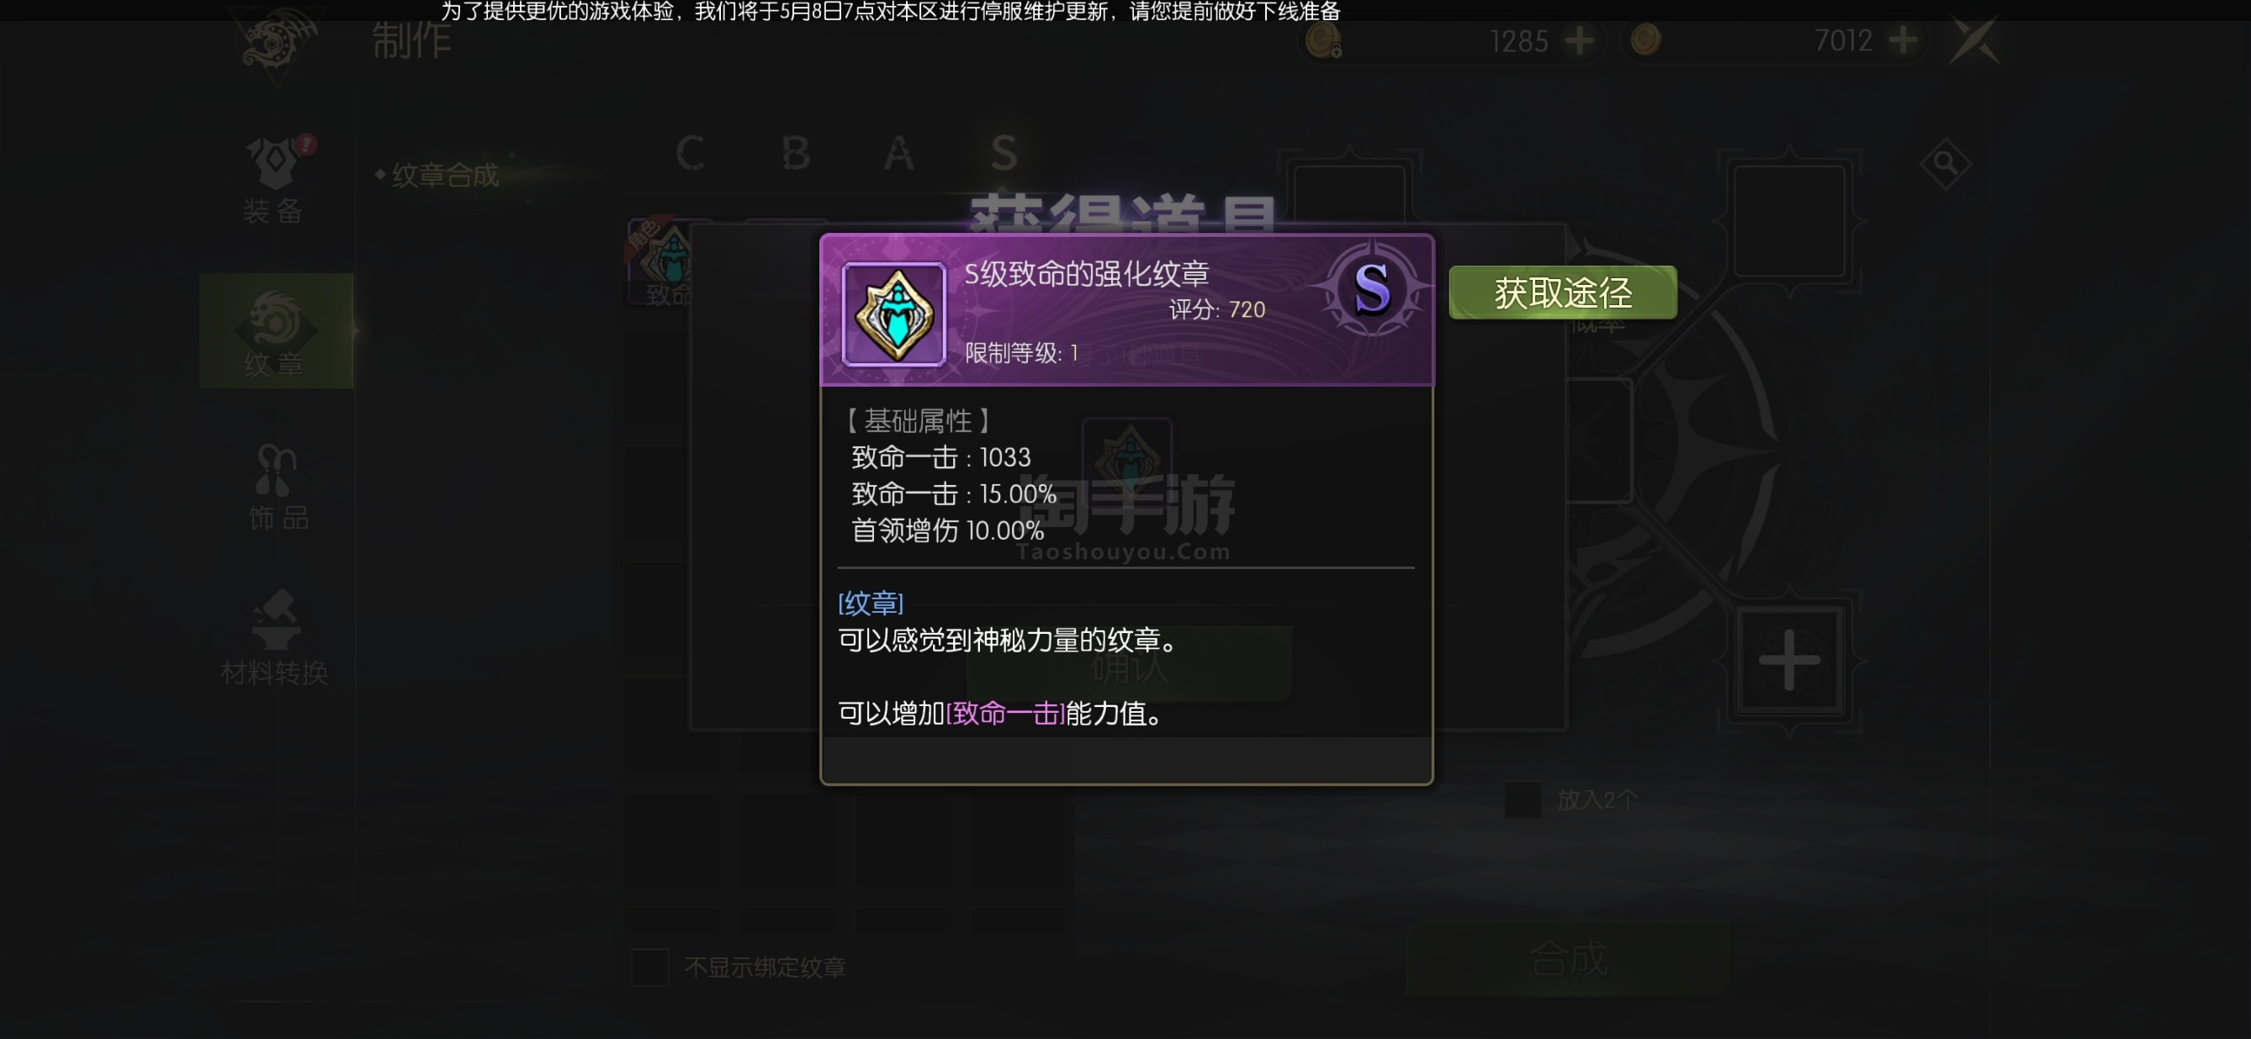Select the A grade tab
The image size is (2251, 1039).
pyautogui.click(x=899, y=154)
